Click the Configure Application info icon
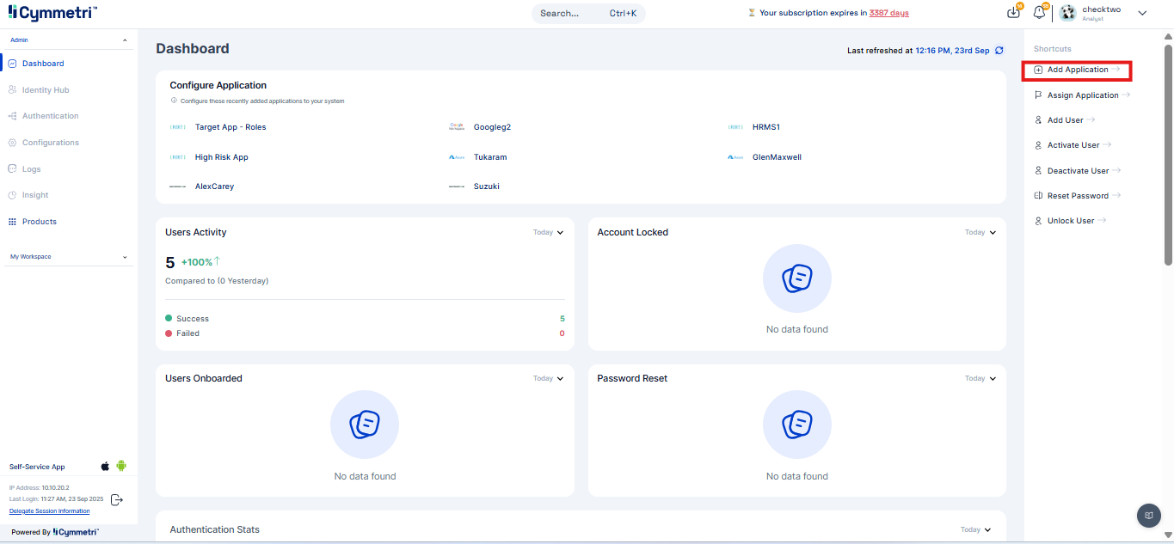 174,101
